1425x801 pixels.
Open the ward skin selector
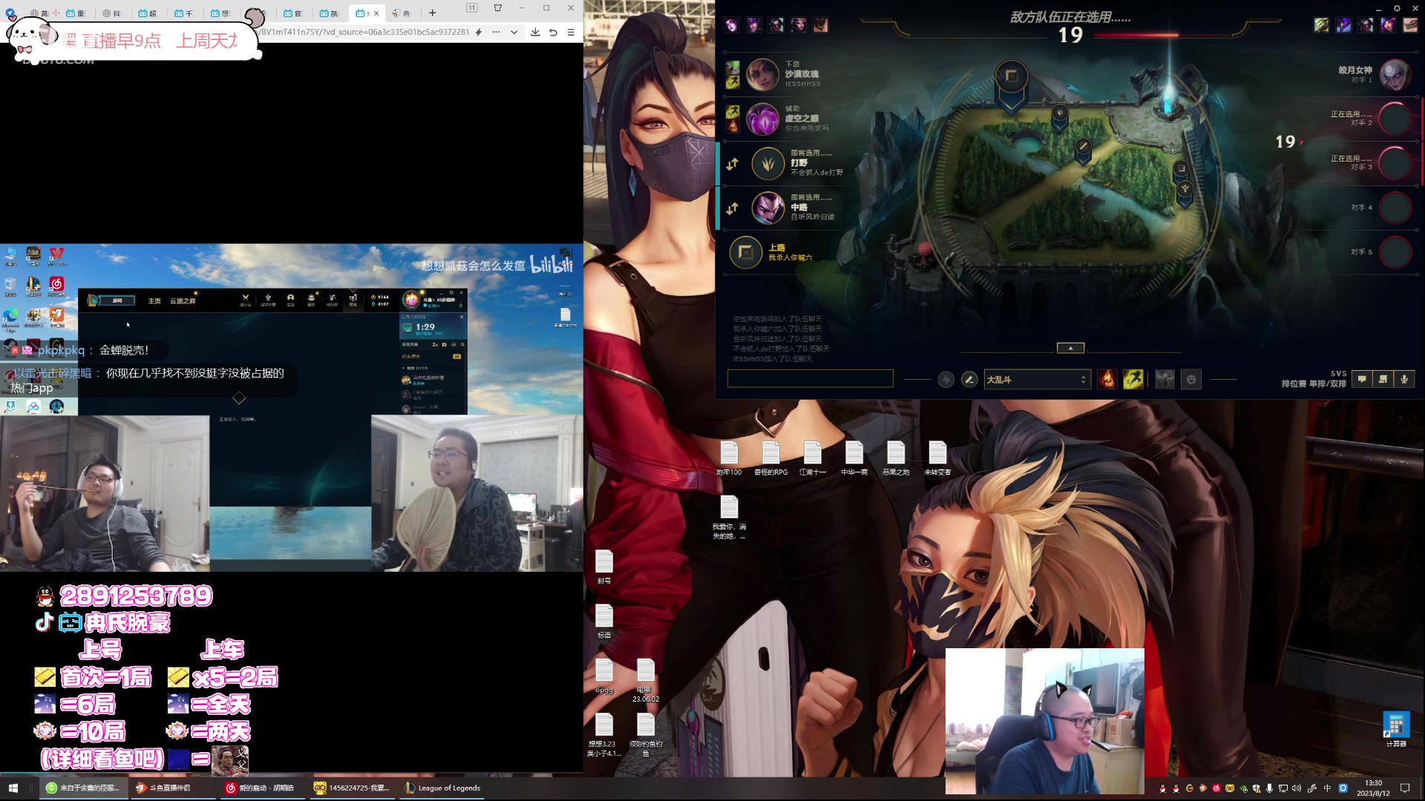[1165, 380]
